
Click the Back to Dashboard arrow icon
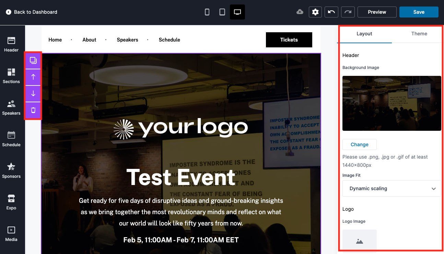(9, 12)
